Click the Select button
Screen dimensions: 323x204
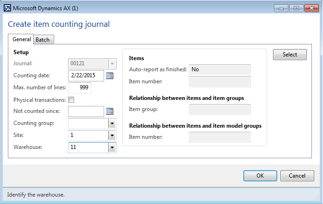[290, 55]
